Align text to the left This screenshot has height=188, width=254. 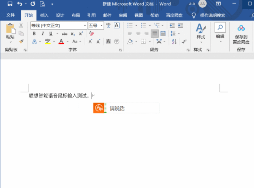tap(130, 33)
